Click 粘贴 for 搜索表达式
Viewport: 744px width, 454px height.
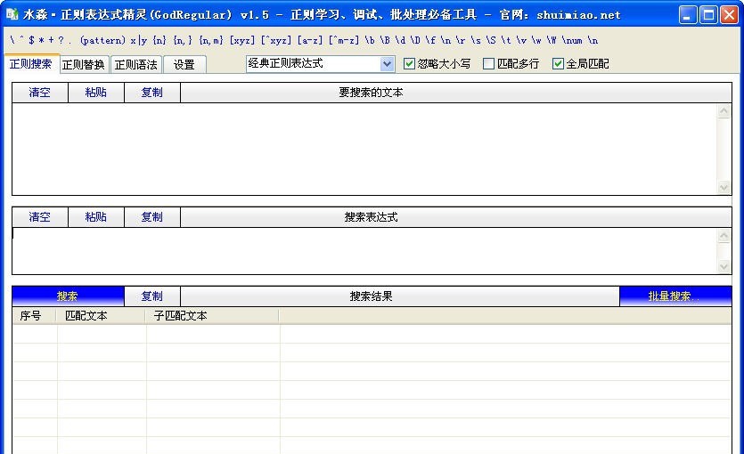(96, 217)
